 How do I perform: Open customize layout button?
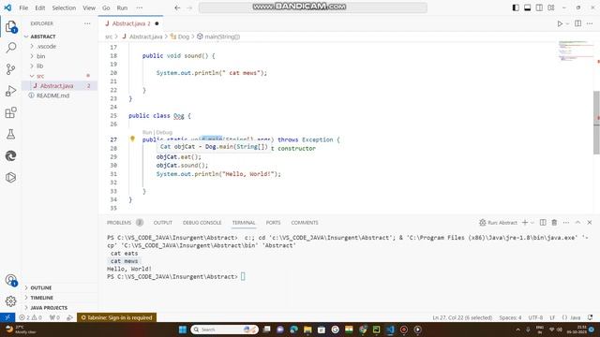551,7
